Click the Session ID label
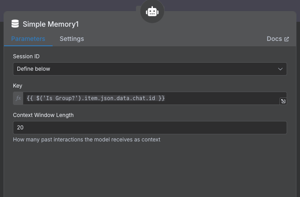Screen dimensions: 300x197 point(26,56)
